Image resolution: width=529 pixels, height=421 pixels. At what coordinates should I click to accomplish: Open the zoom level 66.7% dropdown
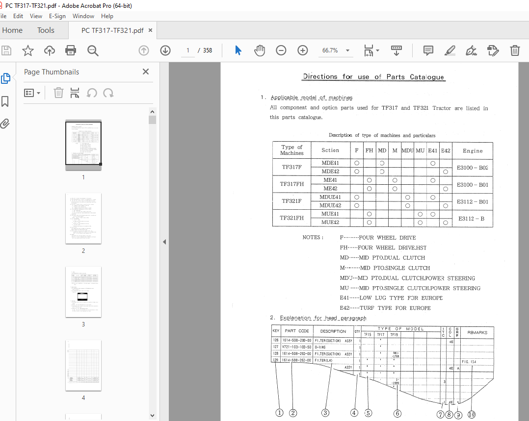(x=347, y=50)
